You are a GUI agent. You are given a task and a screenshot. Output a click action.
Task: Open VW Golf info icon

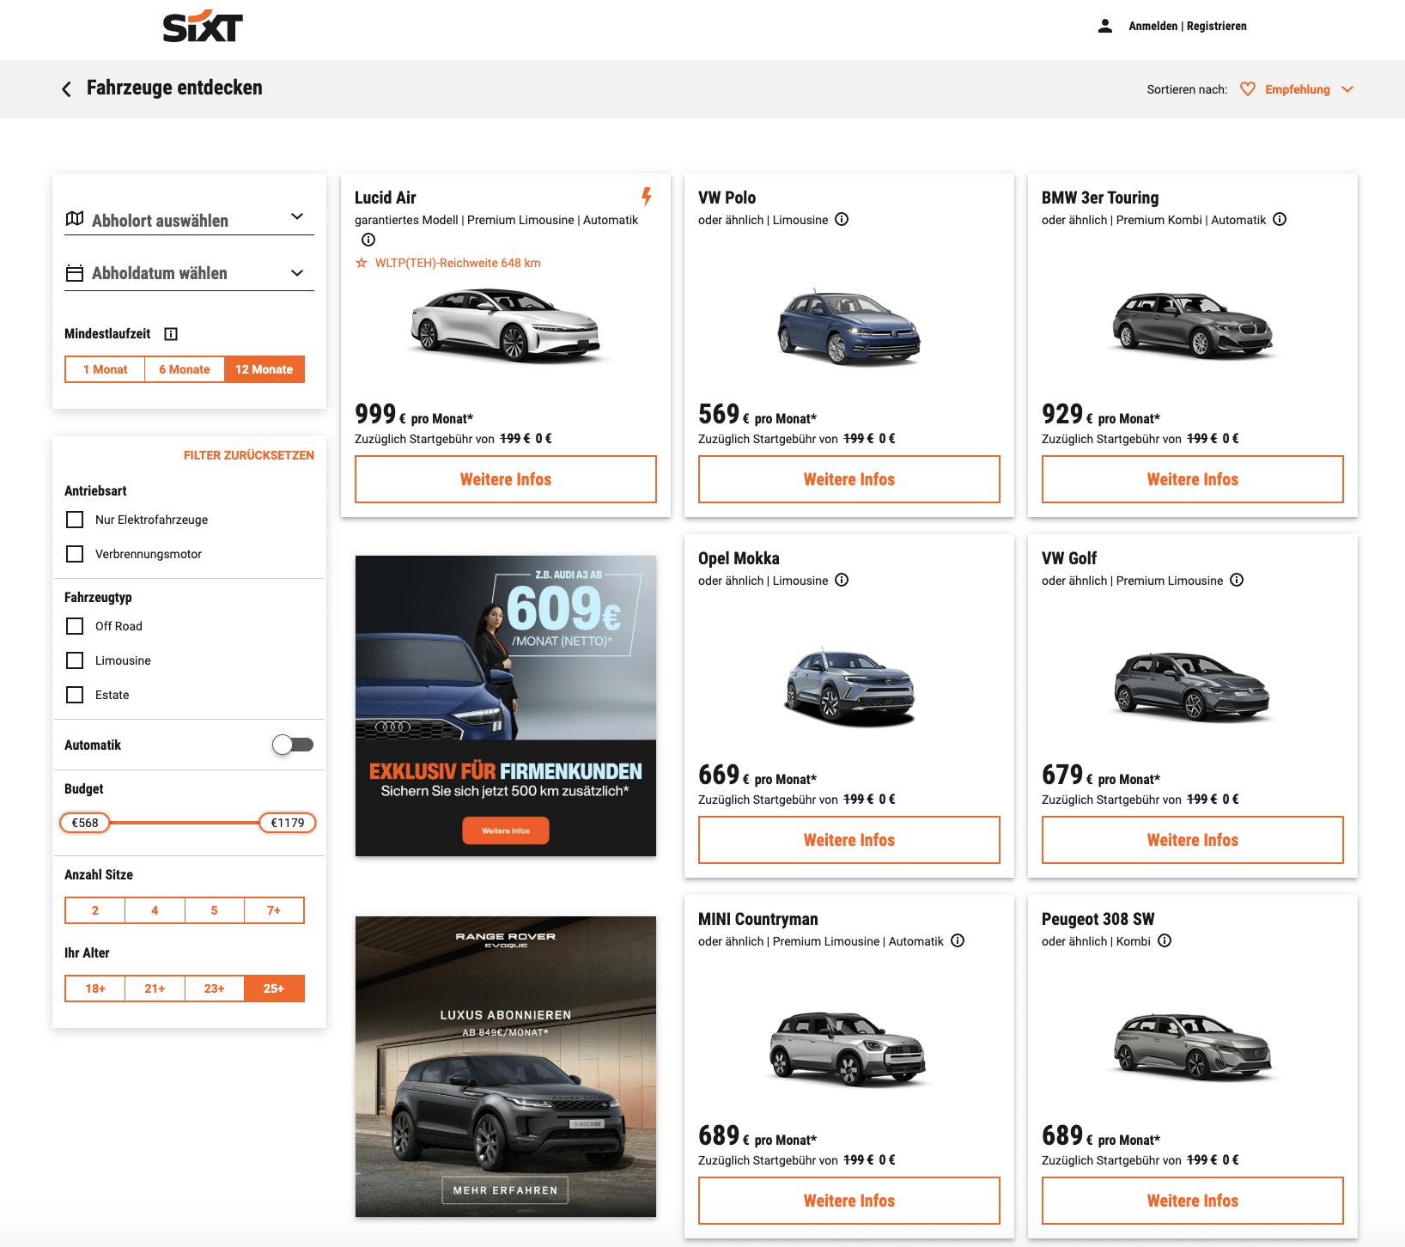(x=1237, y=580)
